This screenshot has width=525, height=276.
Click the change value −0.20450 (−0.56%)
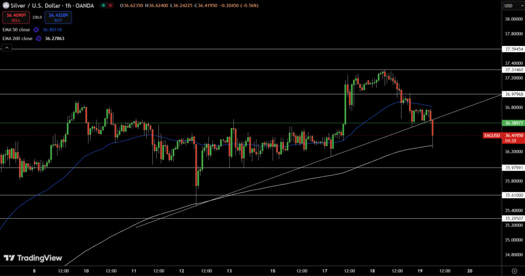239,6
